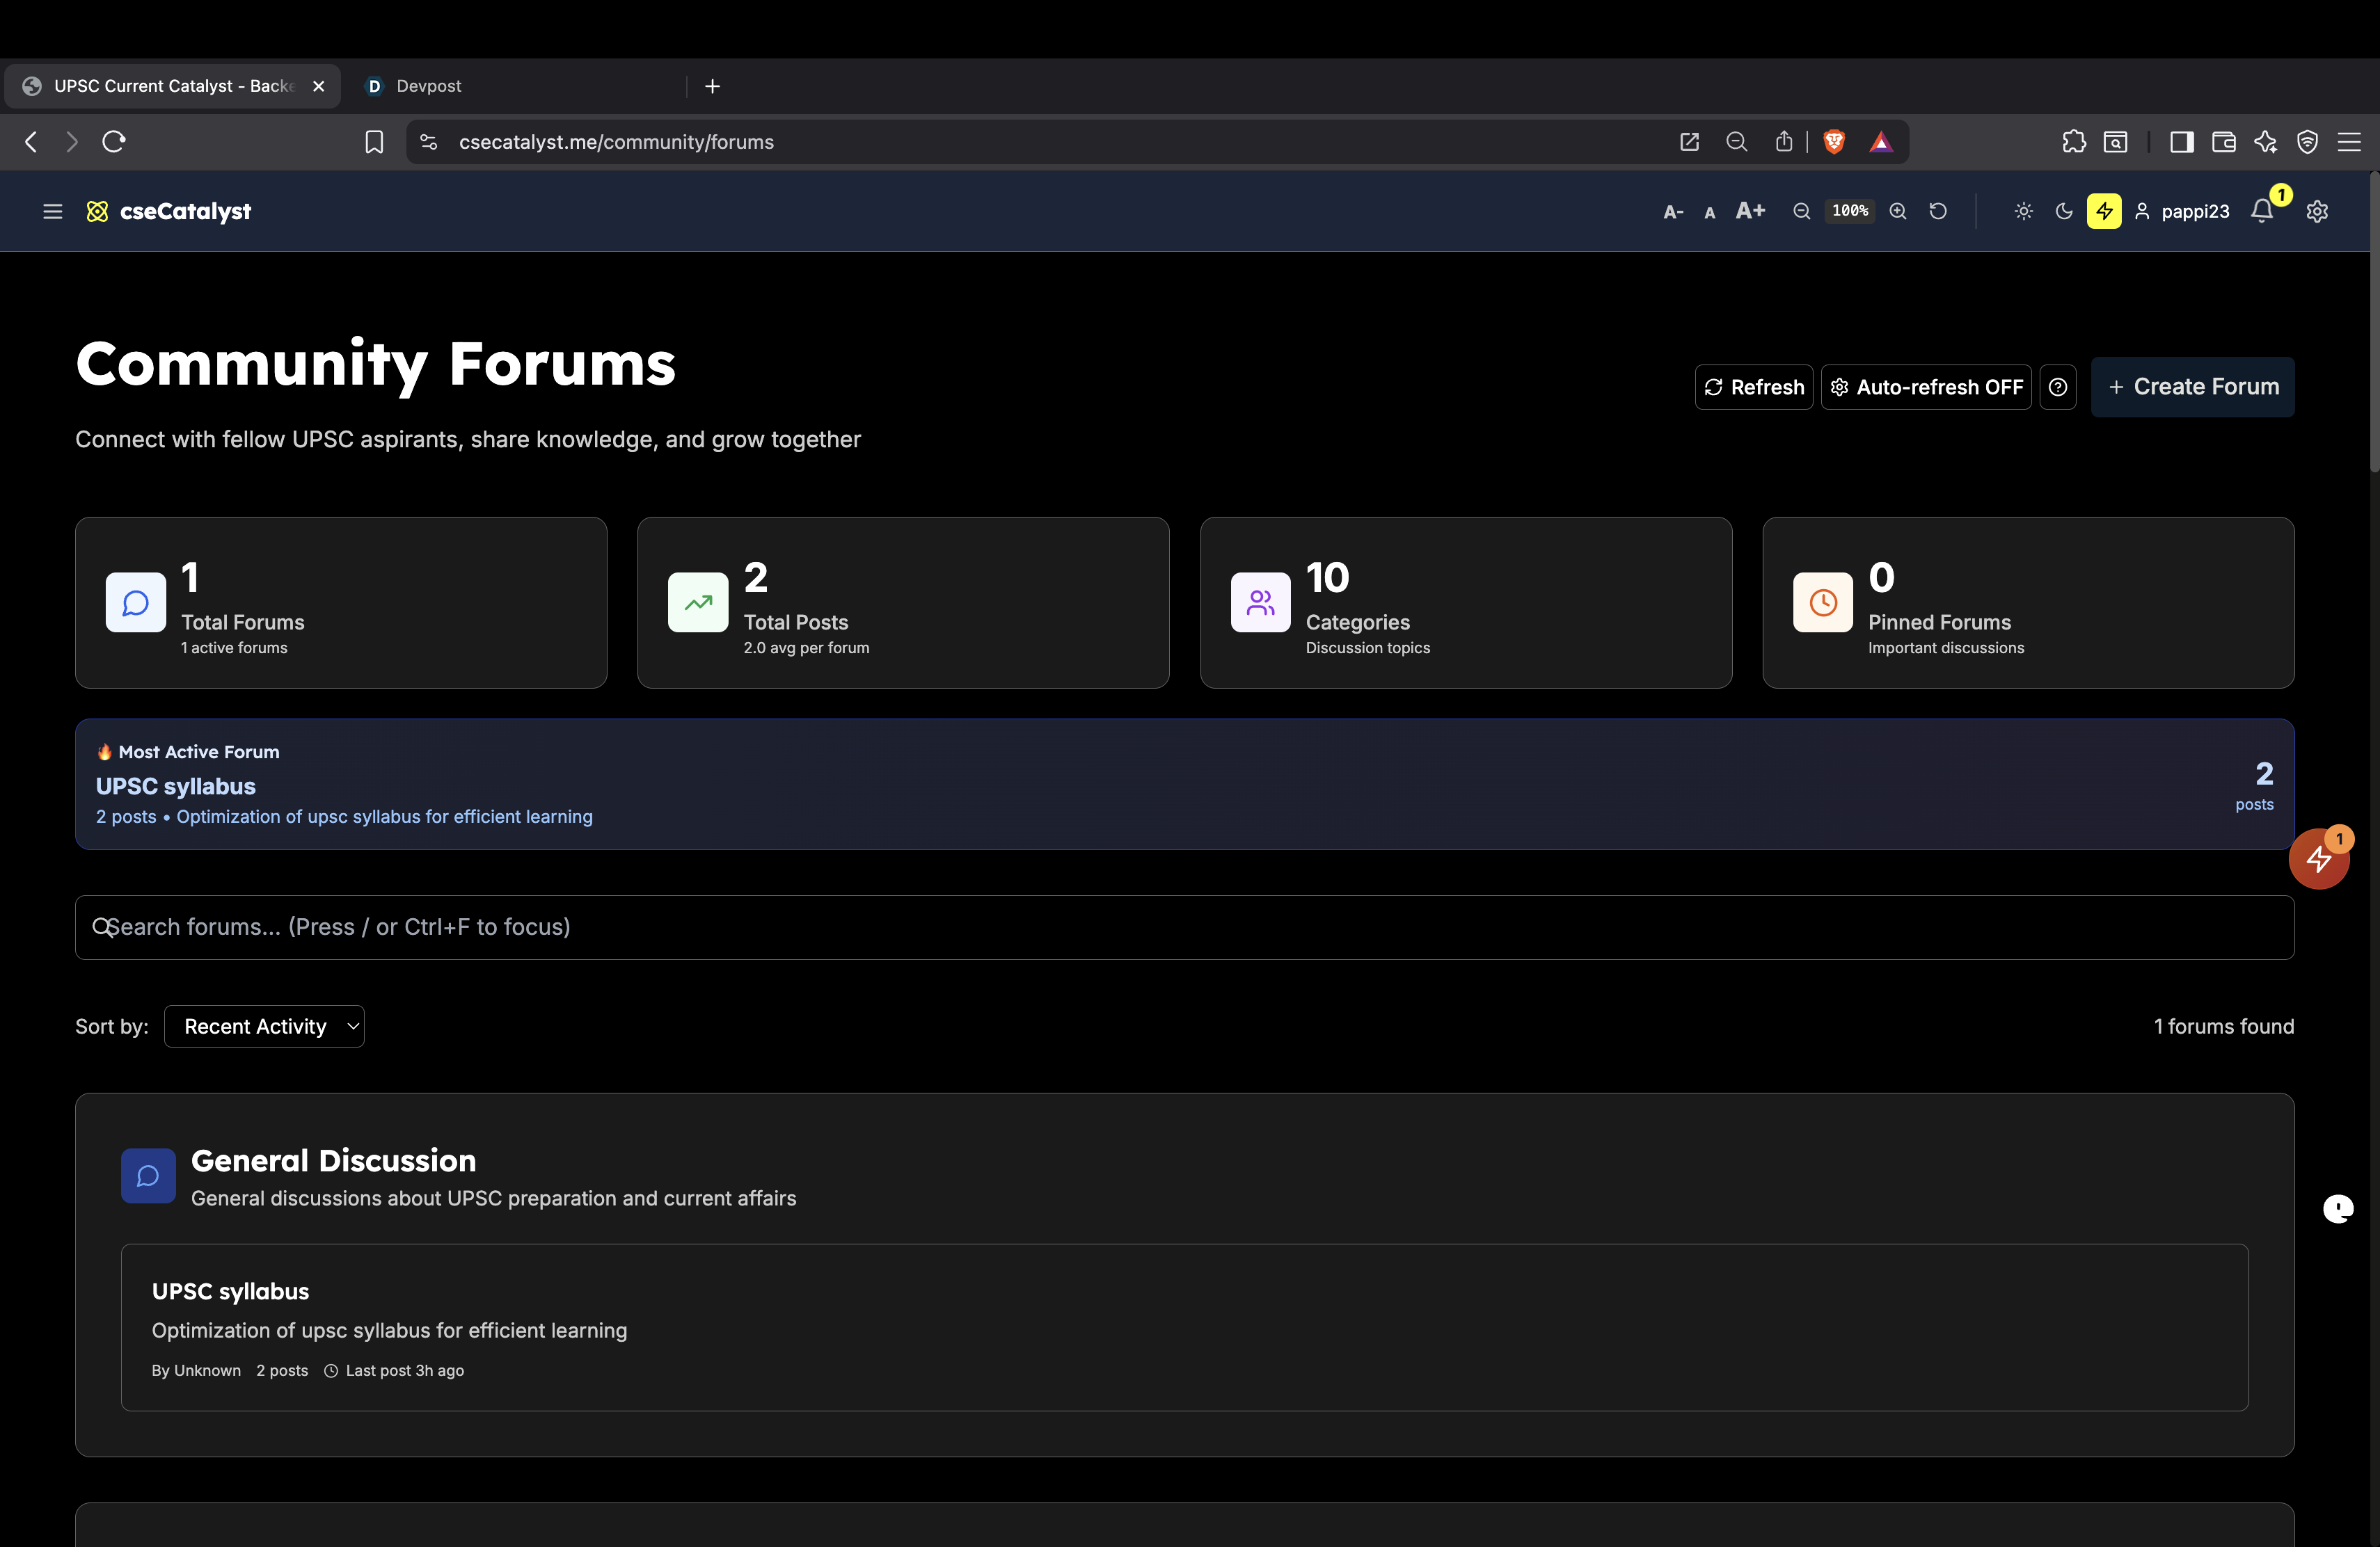
Task: Switch to the Devpost tab
Action: coord(428,86)
